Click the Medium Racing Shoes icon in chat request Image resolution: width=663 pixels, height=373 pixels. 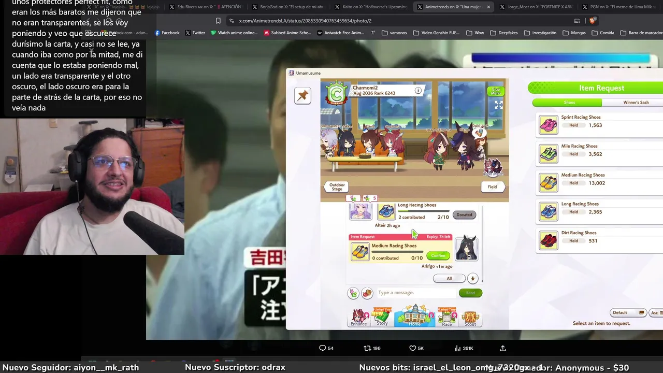(x=360, y=252)
